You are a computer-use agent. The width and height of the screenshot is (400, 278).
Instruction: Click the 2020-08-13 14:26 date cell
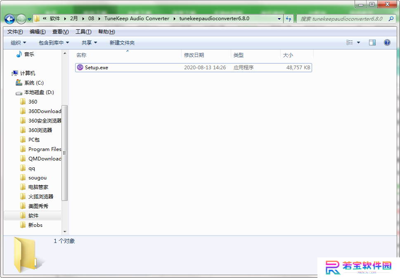click(205, 68)
